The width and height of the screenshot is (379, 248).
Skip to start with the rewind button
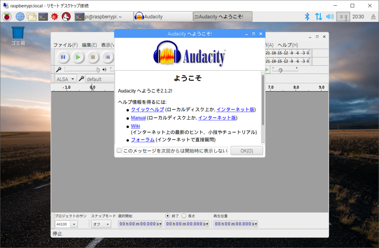click(x=108, y=57)
